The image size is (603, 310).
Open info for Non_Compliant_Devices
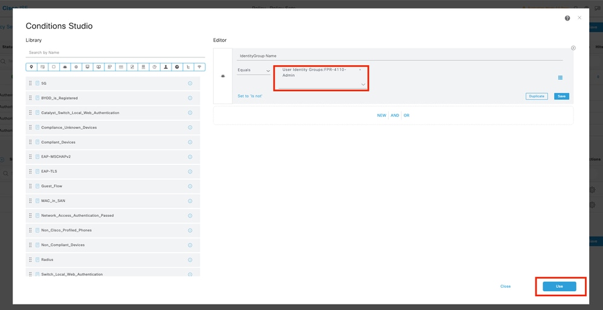tap(190, 245)
